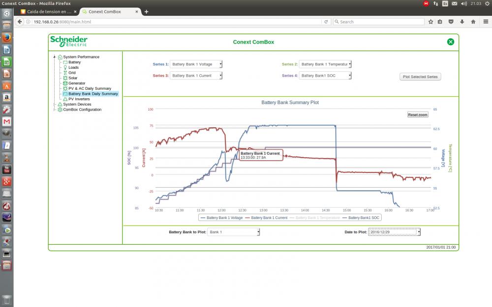Screen dimensions: 492x307
Task: Click the Solar sun icon
Action: pyautogui.click(x=65, y=78)
